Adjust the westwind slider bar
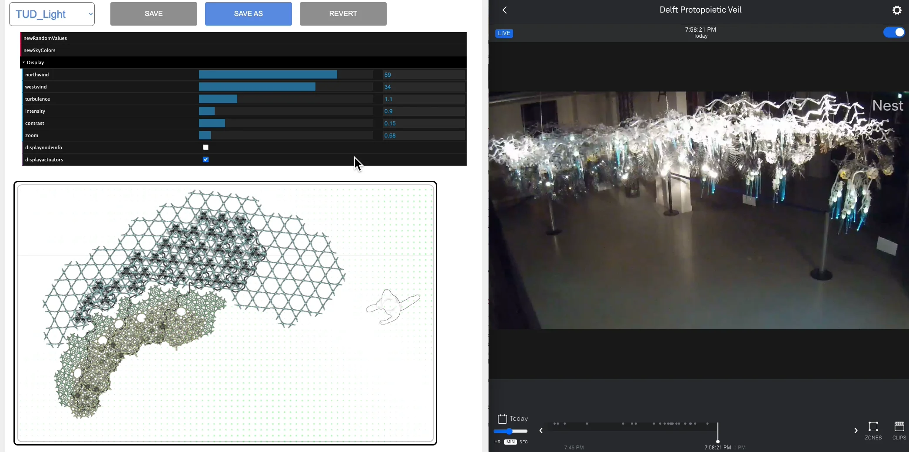 pyautogui.click(x=286, y=87)
